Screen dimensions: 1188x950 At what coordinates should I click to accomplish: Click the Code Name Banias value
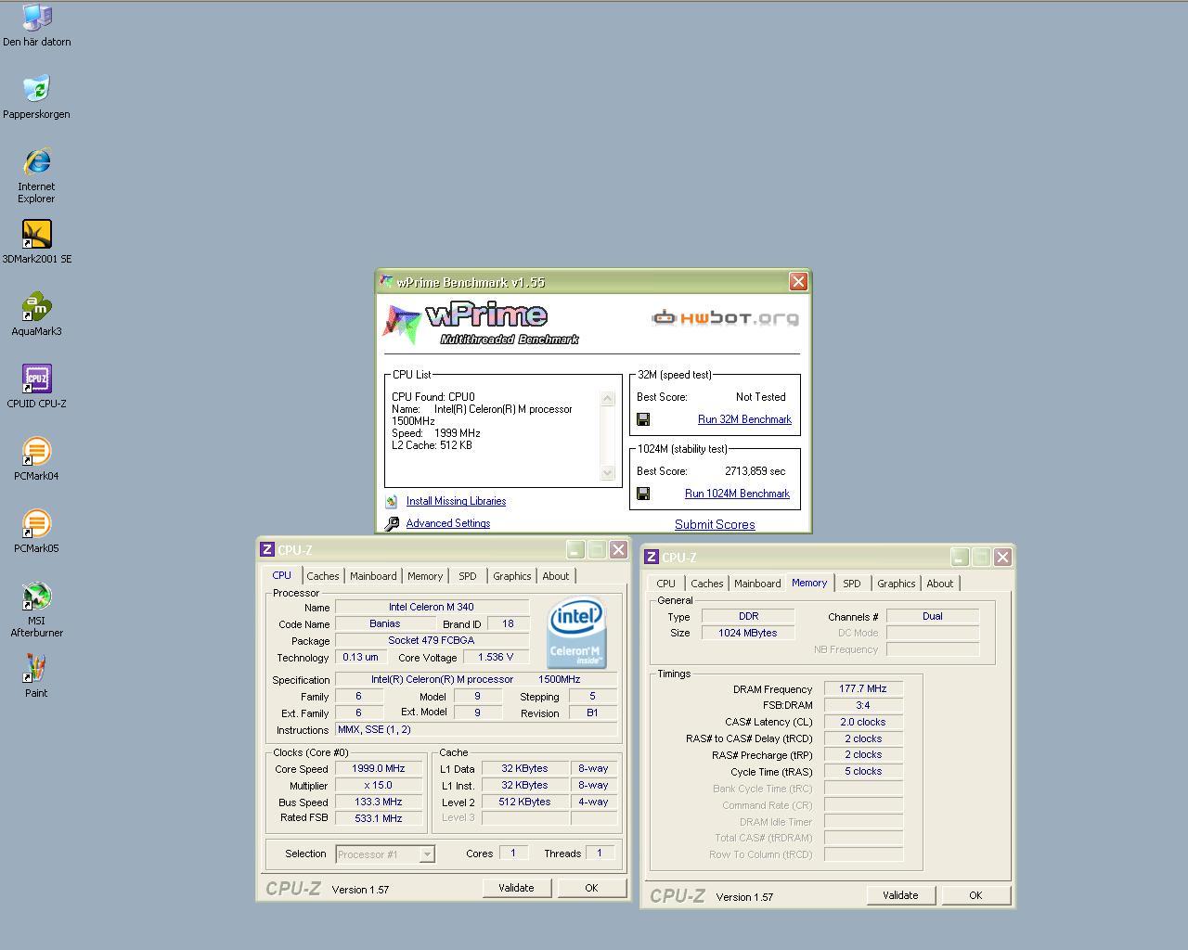click(384, 623)
